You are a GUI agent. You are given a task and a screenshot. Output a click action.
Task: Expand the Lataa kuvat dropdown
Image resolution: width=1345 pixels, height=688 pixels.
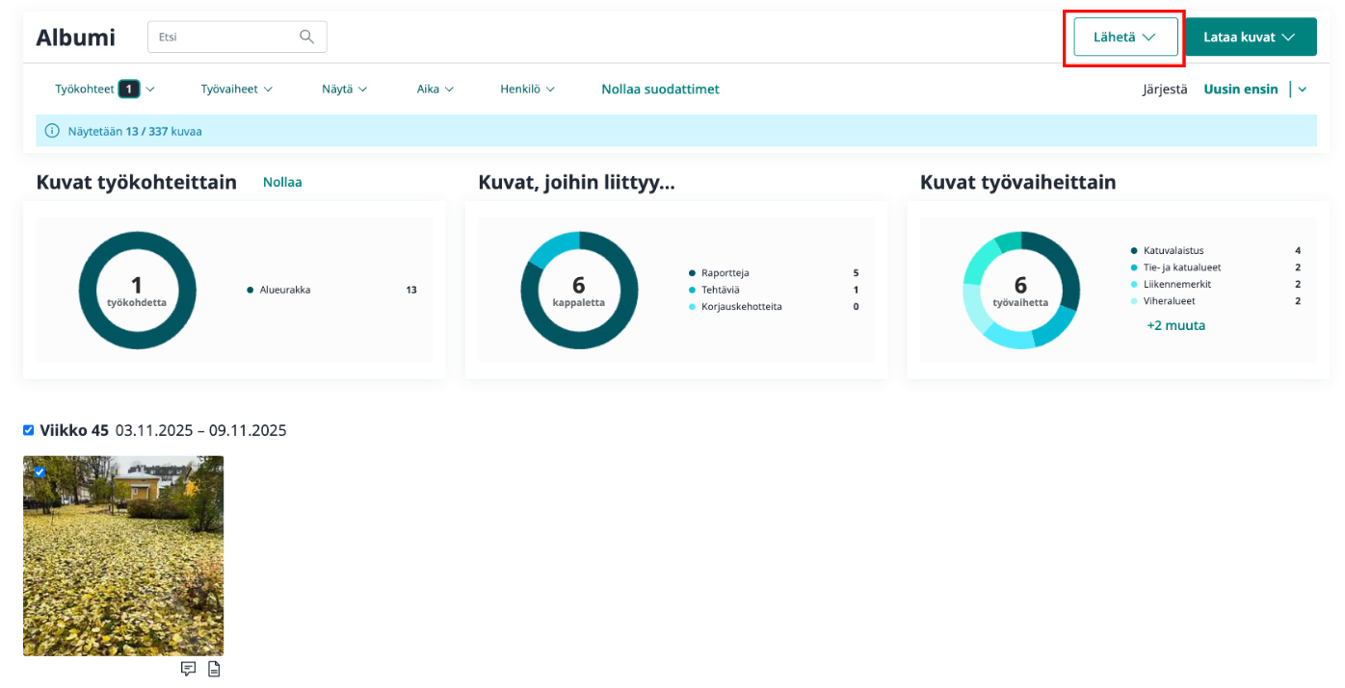[1249, 38]
